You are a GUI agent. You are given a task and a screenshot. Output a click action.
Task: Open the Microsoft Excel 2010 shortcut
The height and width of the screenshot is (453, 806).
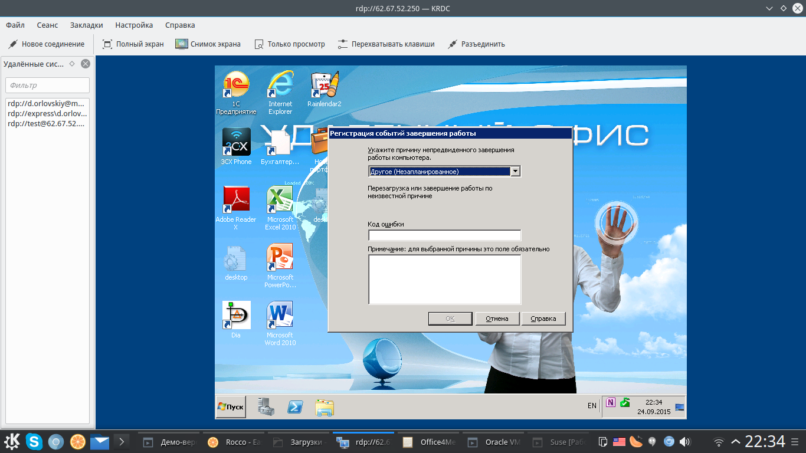[280, 208]
